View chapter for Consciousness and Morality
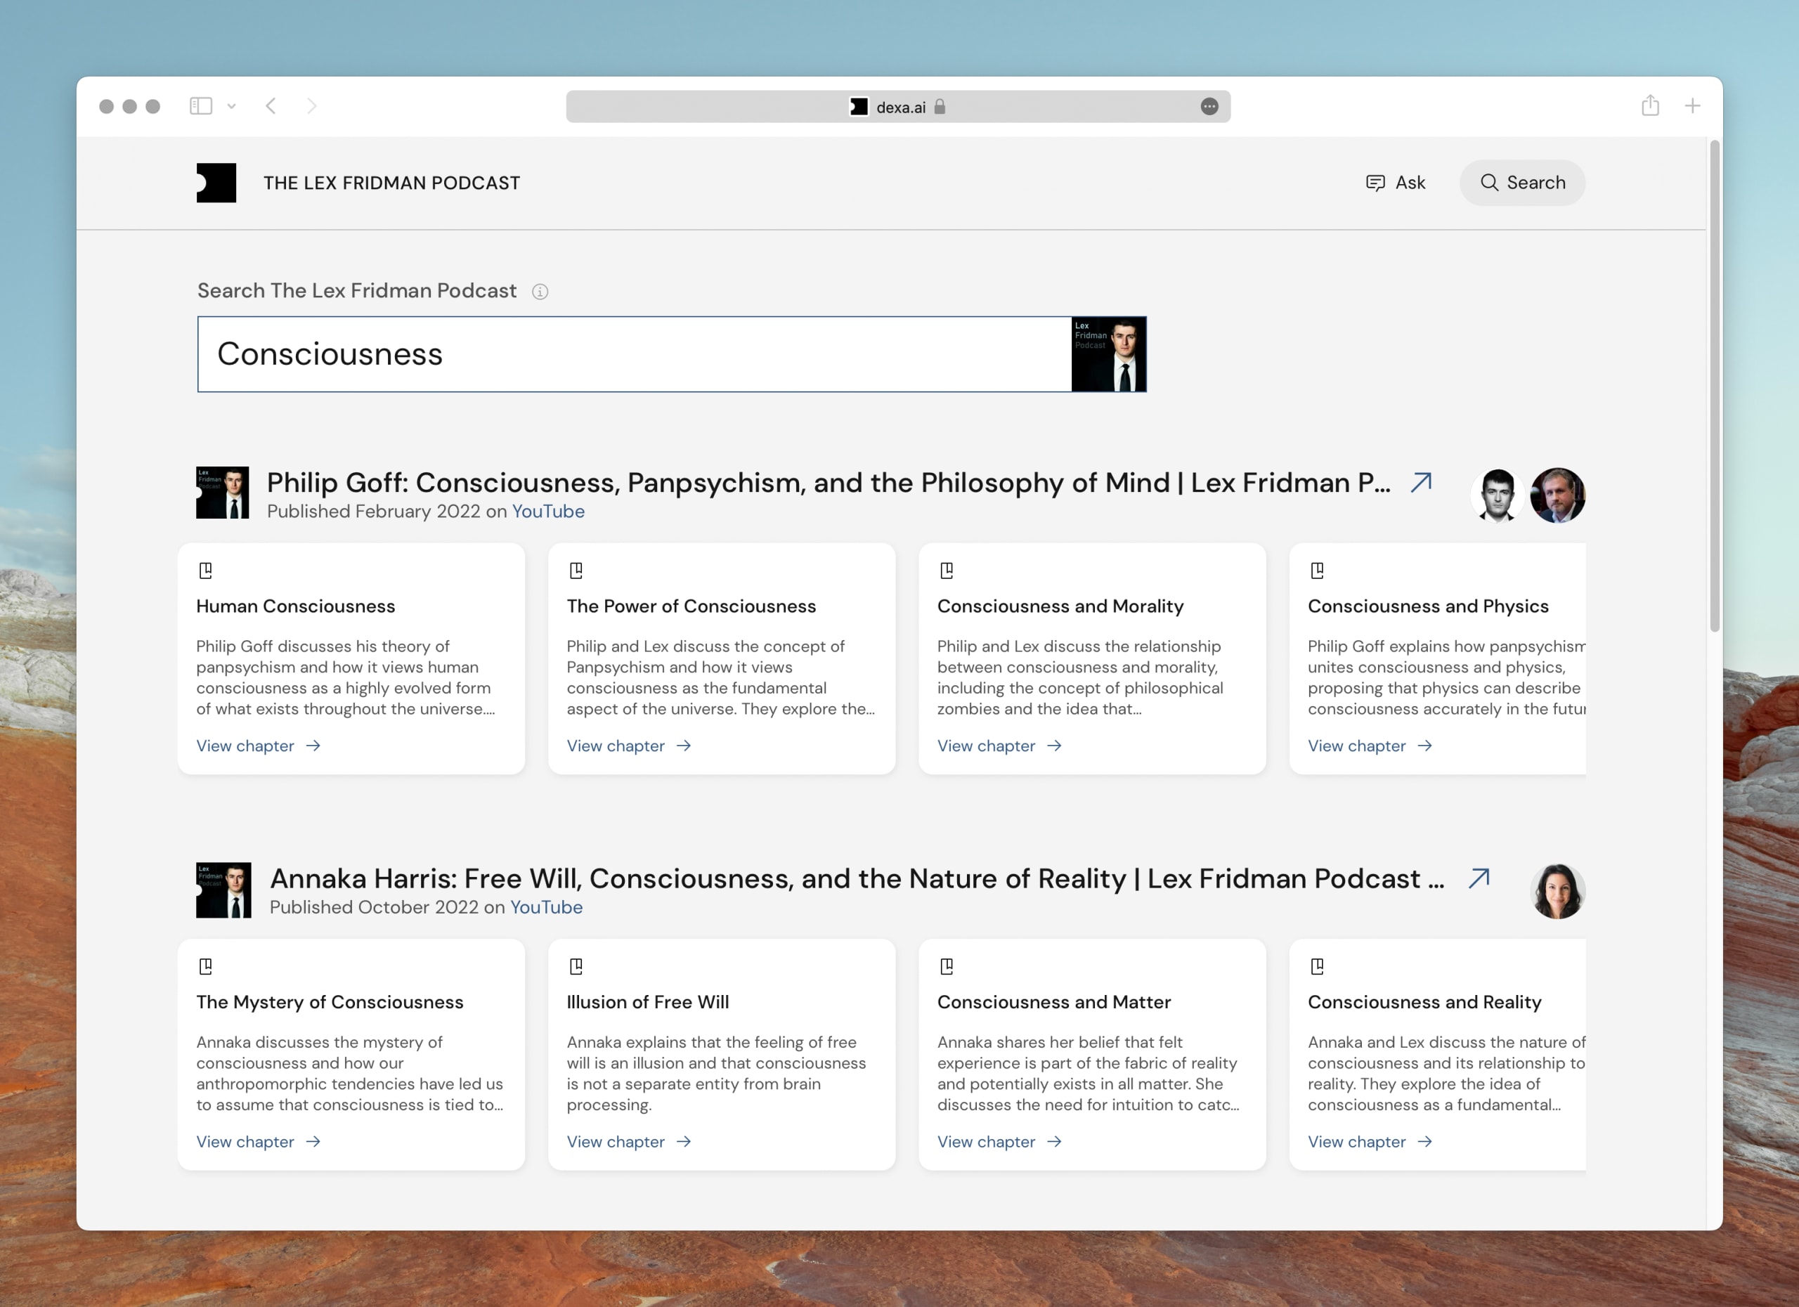The image size is (1799, 1307). point(999,746)
